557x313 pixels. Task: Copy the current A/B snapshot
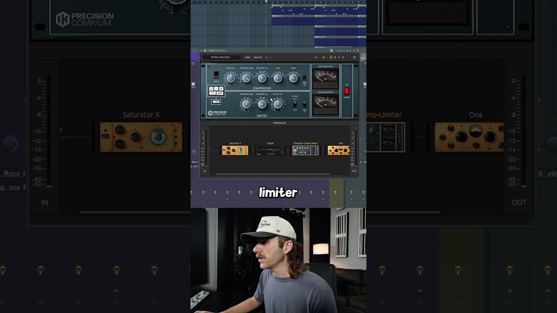point(323,57)
